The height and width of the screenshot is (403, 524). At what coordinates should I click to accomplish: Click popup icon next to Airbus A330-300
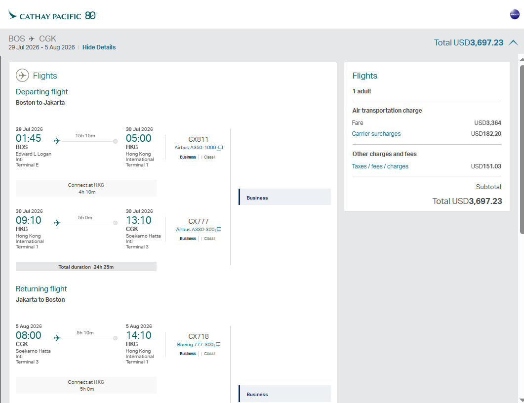(x=219, y=230)
